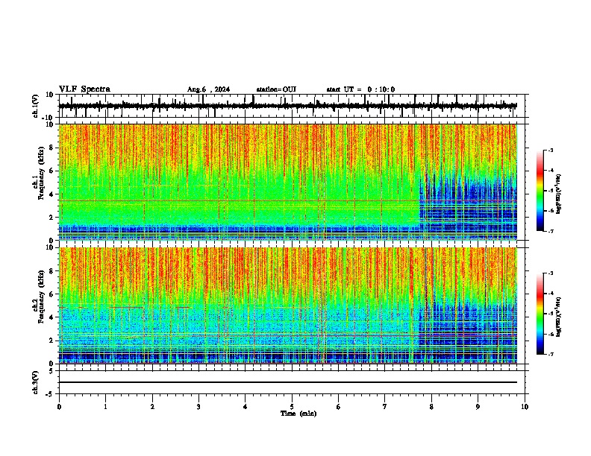Click the ch.2 'Frequency (kHz)' axis label

pos(43,297)
